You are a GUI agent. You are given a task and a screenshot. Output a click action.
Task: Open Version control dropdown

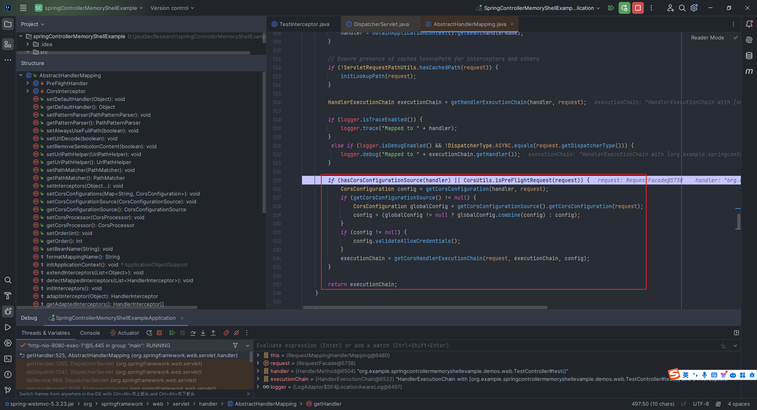pos(172,8)
